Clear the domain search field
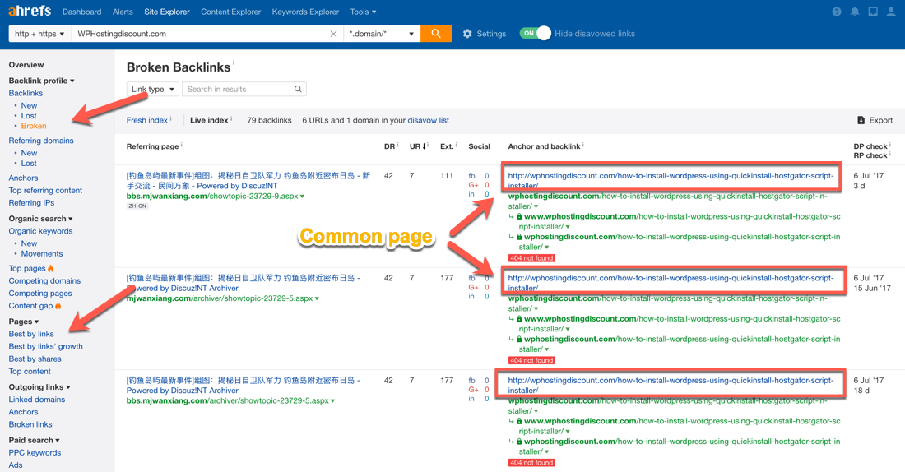The image size is (905, 472). coord(333,34)
